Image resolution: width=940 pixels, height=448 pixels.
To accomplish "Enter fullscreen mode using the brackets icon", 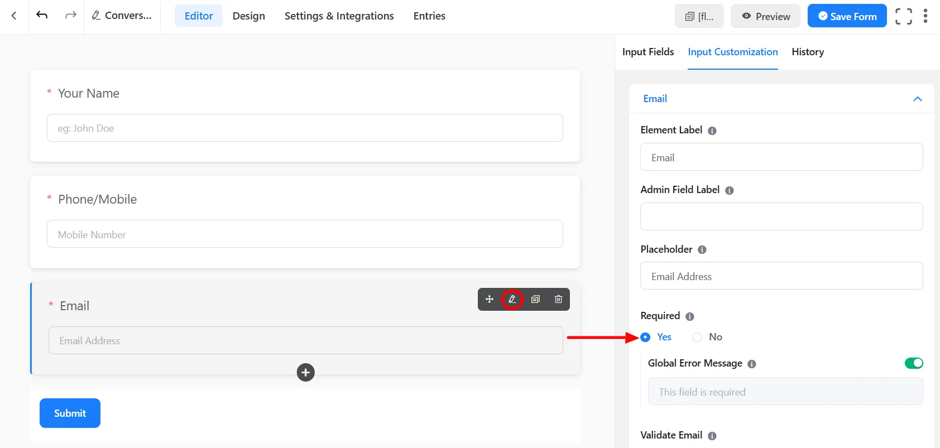I will (903, 16).
